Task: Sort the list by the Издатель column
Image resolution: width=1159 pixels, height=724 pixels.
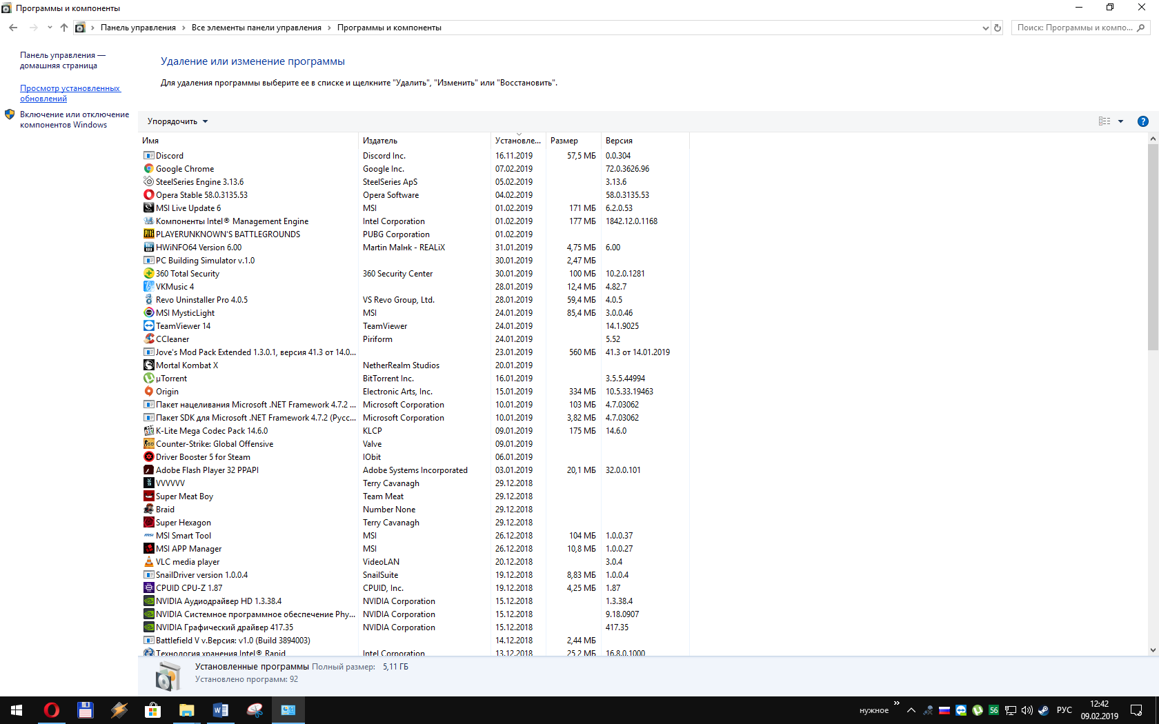Action: [424, 141]
